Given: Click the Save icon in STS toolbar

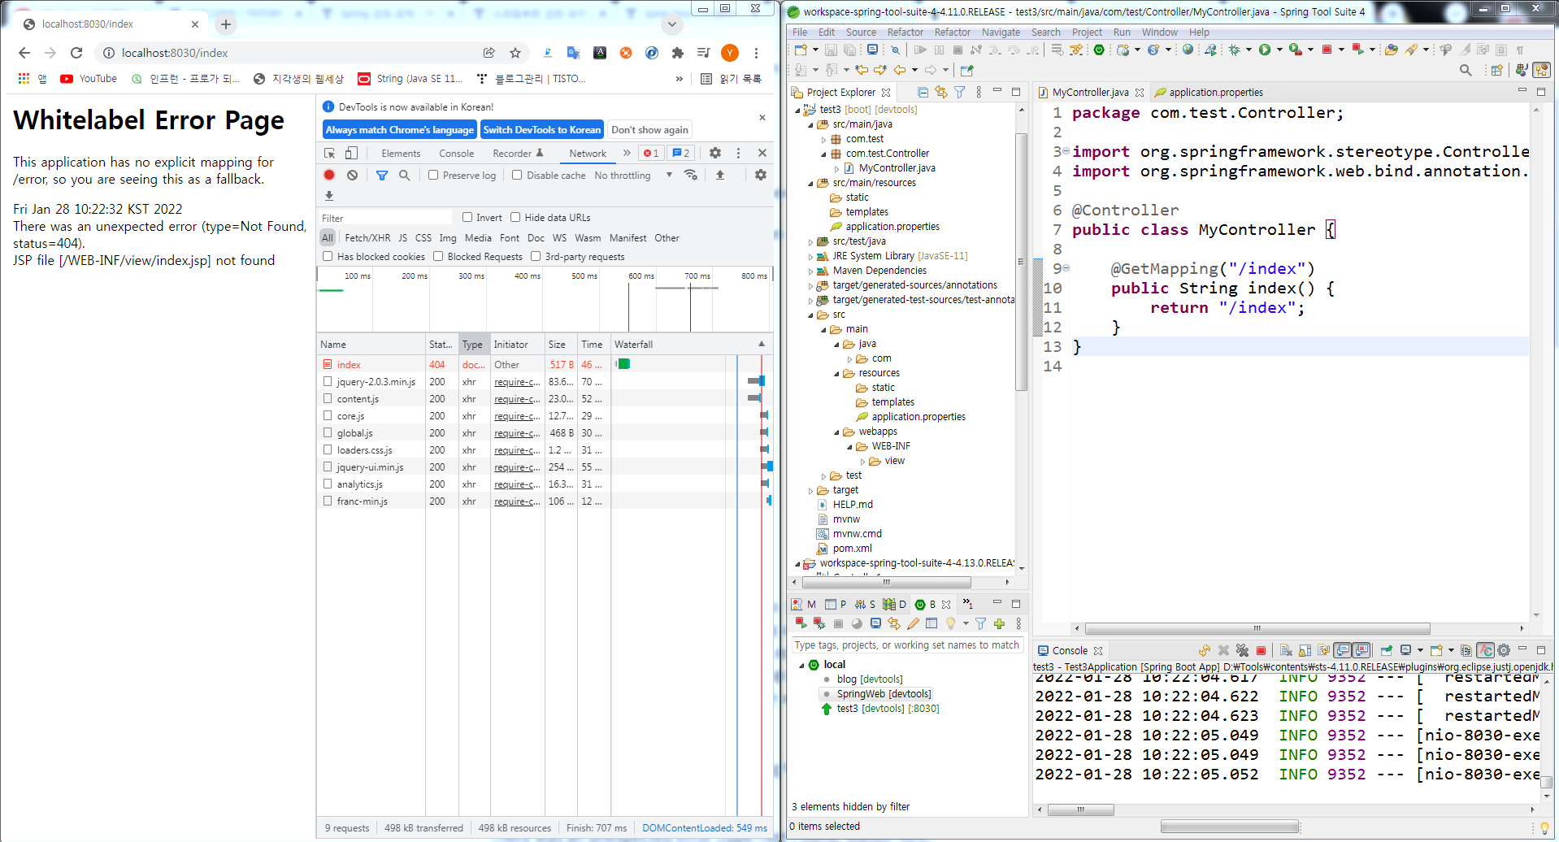Looking at the screenshot, I should click(831, 50).
